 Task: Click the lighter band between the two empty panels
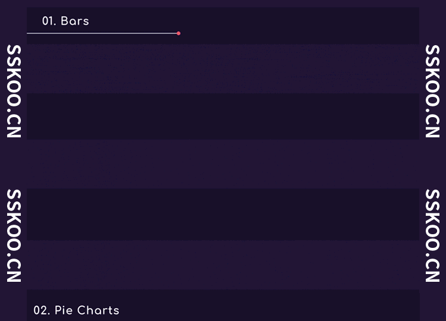click(x=223, y=164)
